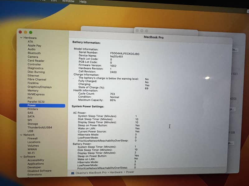Select Graphics/Displays in sidebar
The height and width of the screenshot is (186, 249).
coord(40,87)
